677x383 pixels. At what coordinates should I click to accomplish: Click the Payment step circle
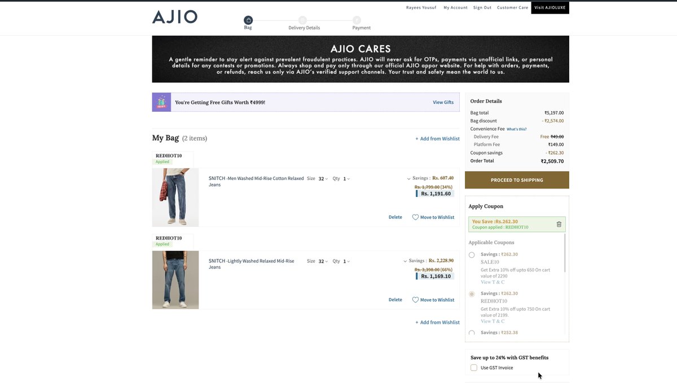pos(357,20)
